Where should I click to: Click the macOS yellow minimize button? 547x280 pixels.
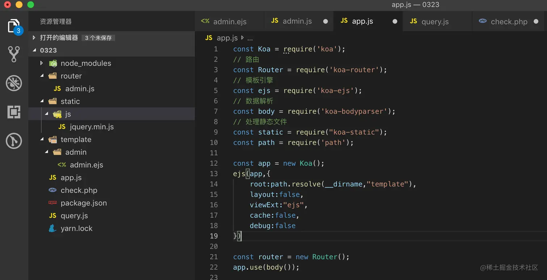(19, 5)
